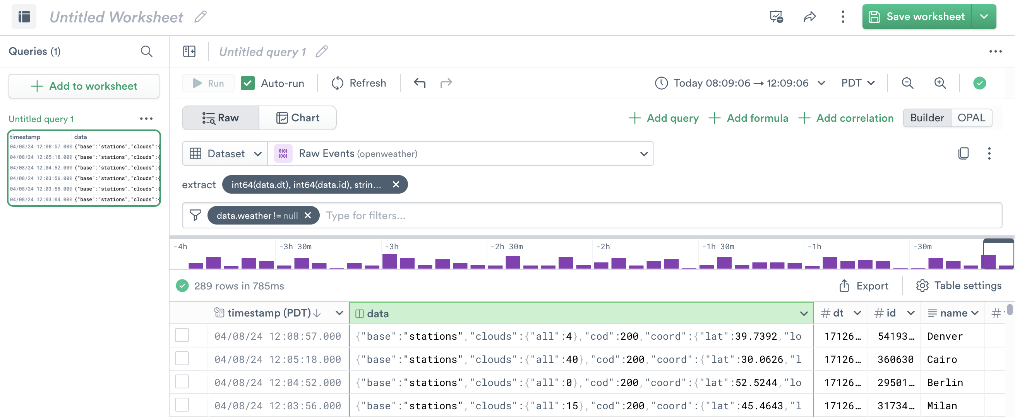The image size is (1015, 417).
Task: Click the green query status indicator
Action: 979,83
